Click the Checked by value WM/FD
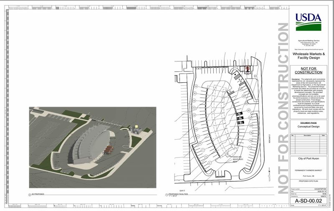334x211 pixels. (324, 196)
